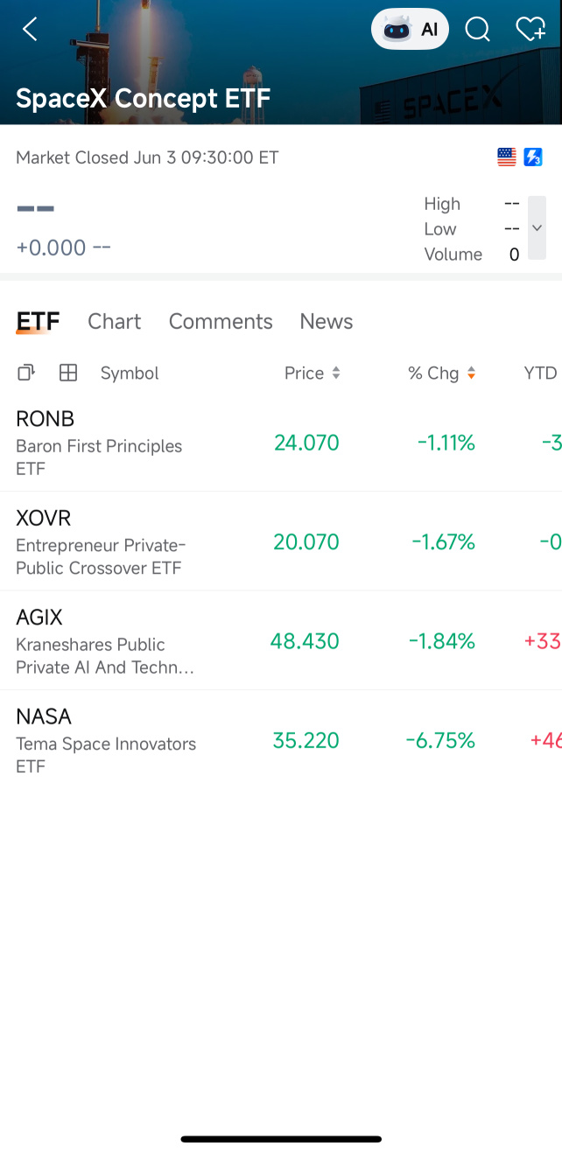This screenshot has width=562, height=1153.
Task: Open RONB Baron First Principles ETF
Action: pos(281,442)
